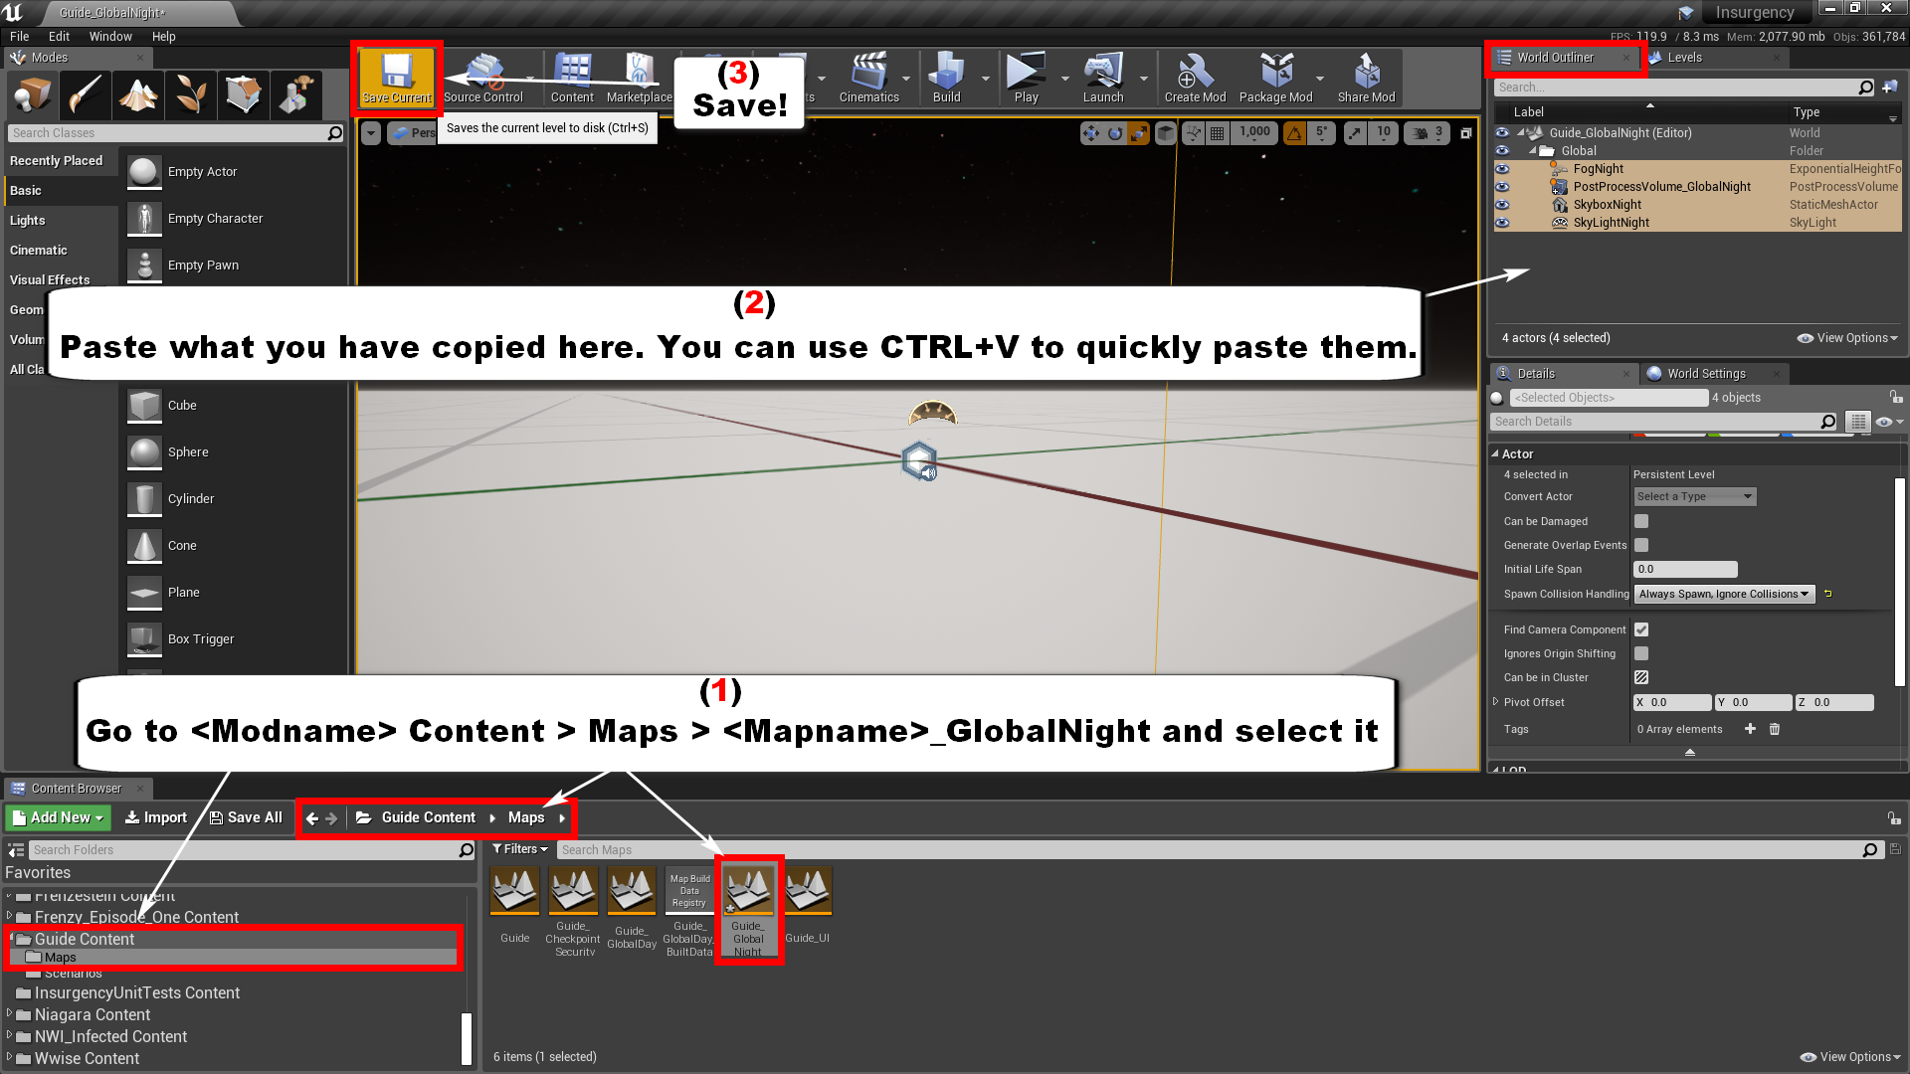Uncheck Find Camera Component
The width and height of the screenshot is (1910, 1074).
click(1641, 629)
